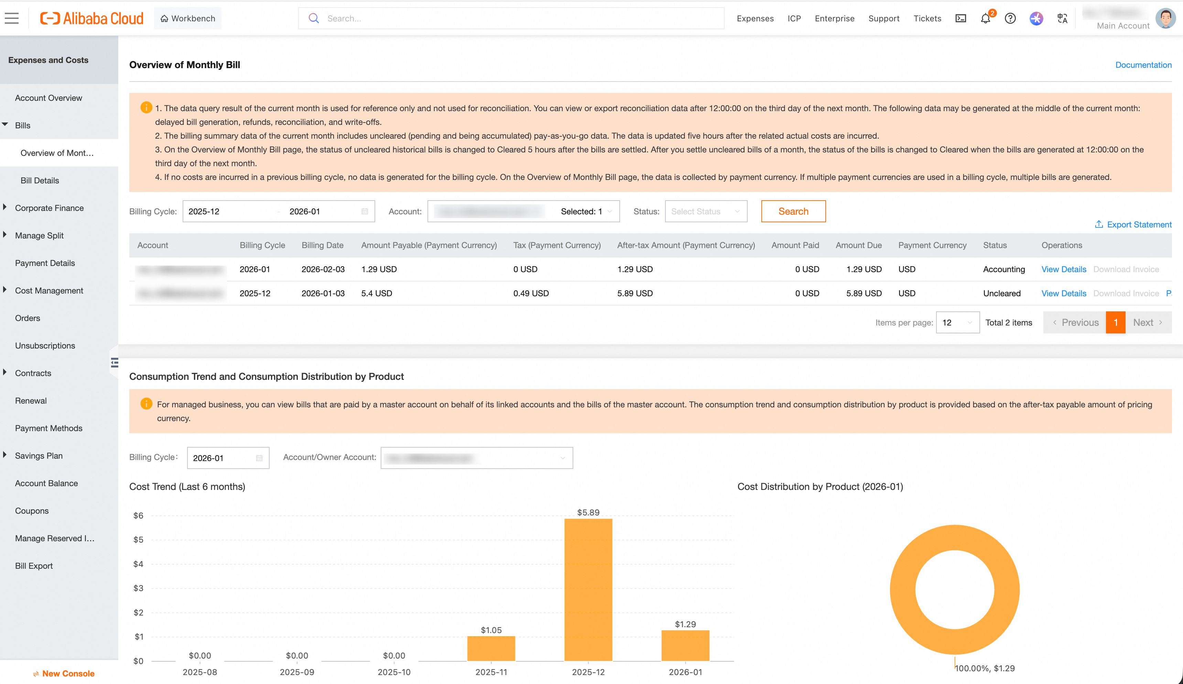Open the hamburger navigation menu
The height and width of the screenshot is (684, 1183).
click(x=11, y=18)
